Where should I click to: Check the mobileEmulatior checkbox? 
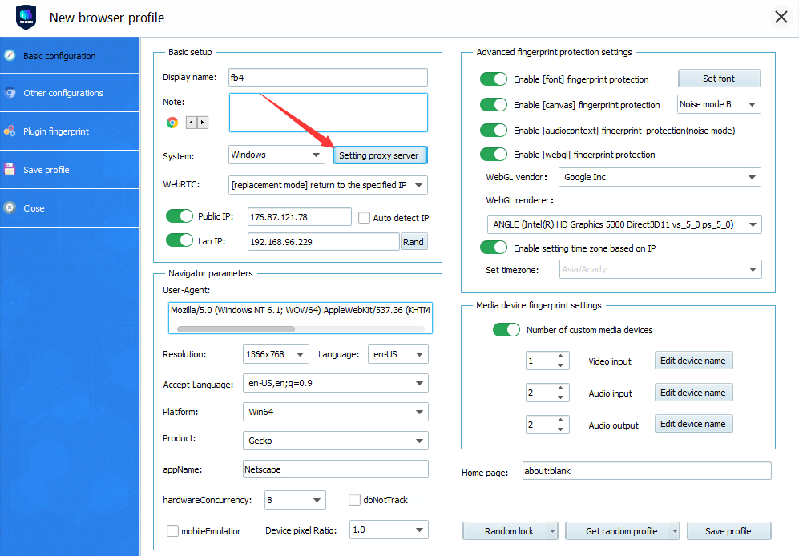coord(172,531)
